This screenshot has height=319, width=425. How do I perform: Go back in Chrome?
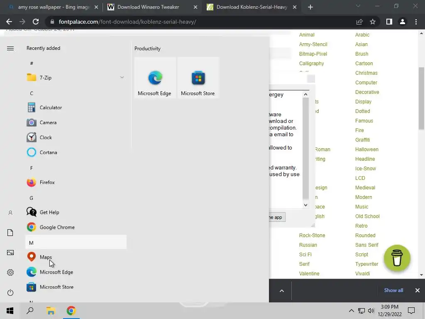click(9, 22)
